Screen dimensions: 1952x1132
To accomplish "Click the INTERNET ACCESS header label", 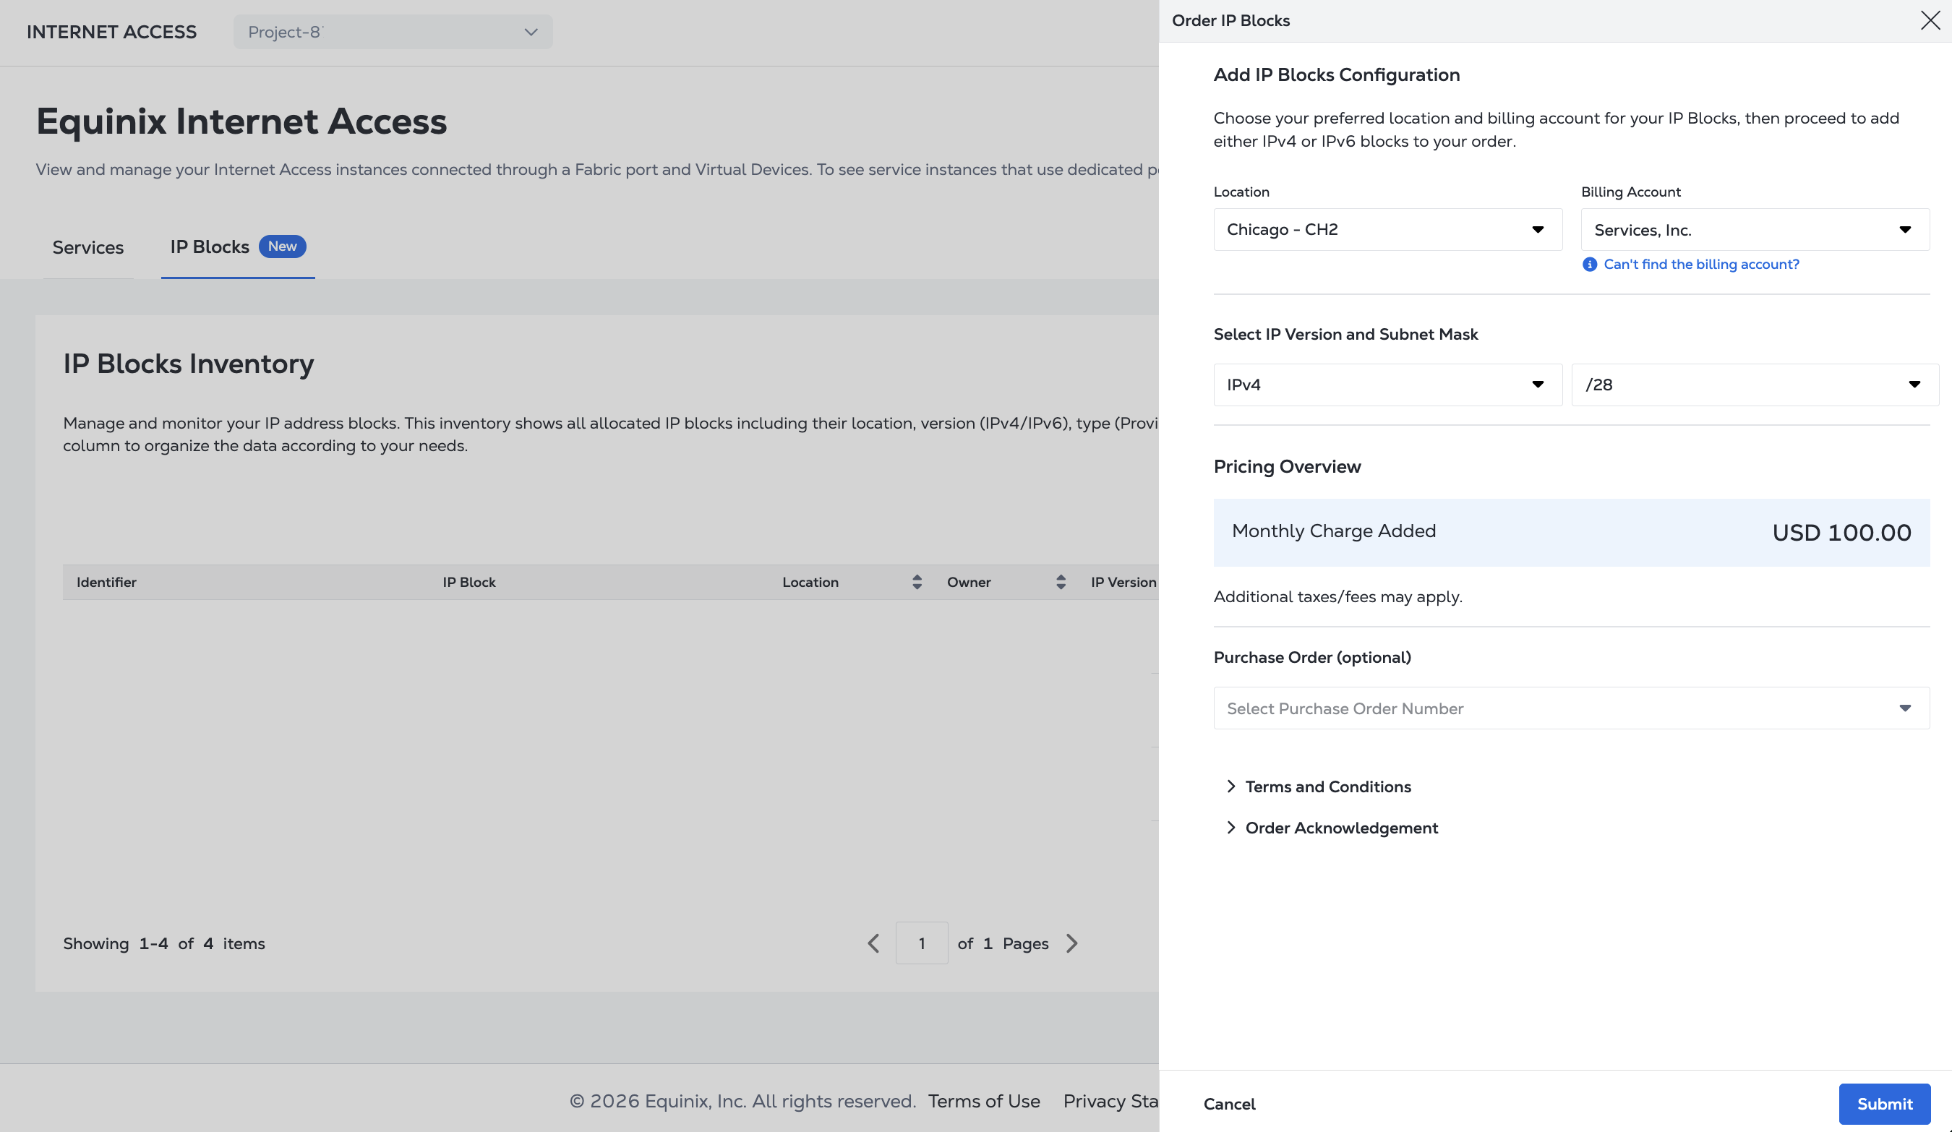I will click(x=111, y=32).
